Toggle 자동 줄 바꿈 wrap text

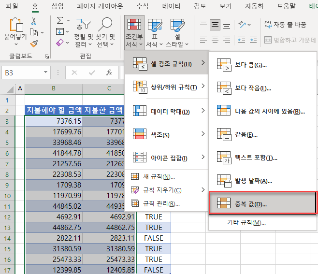coord(285,25)
